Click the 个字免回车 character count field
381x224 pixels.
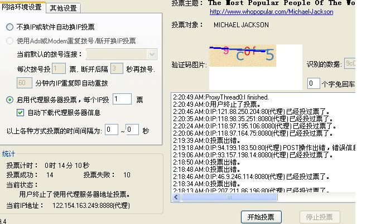pyautogui.click(x=314, y=83)
